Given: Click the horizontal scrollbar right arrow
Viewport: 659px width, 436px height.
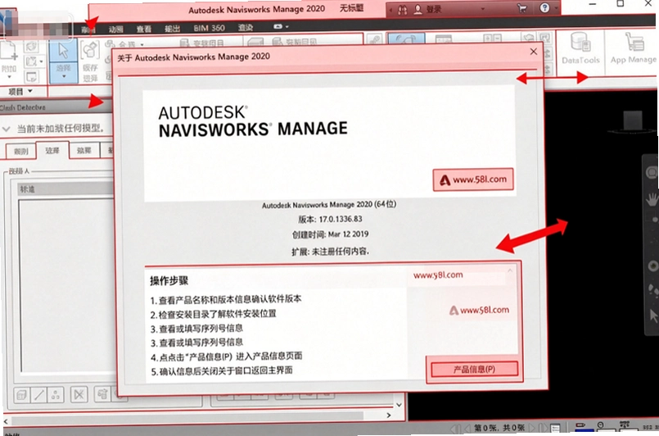Looking at the screenshot, I should [389, 416].
